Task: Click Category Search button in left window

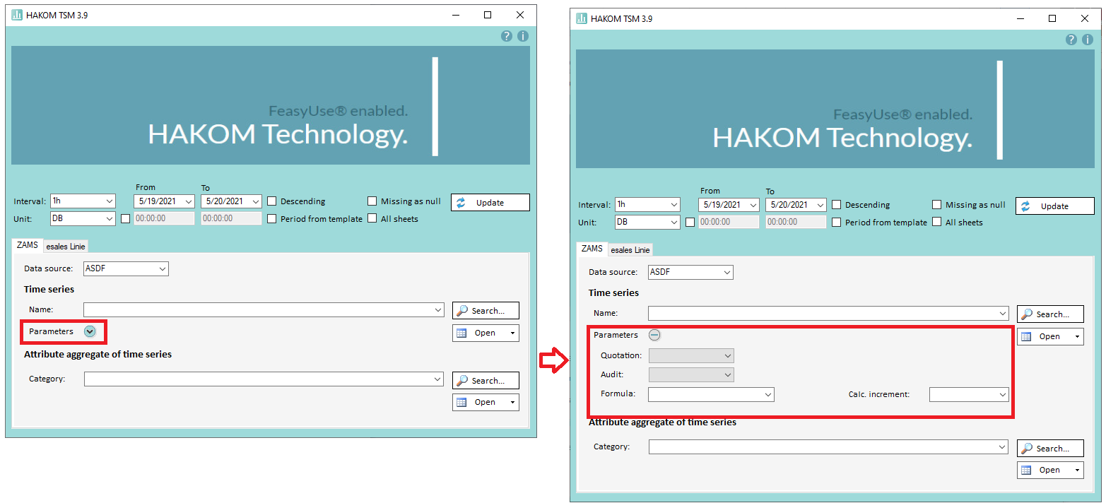Action: point(486,380)
